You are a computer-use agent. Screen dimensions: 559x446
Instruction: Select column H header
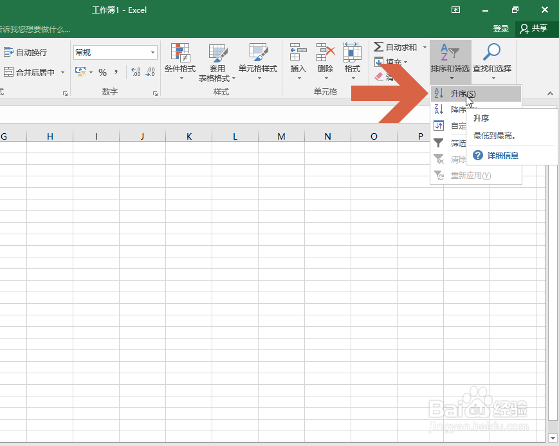click(50, 136)
